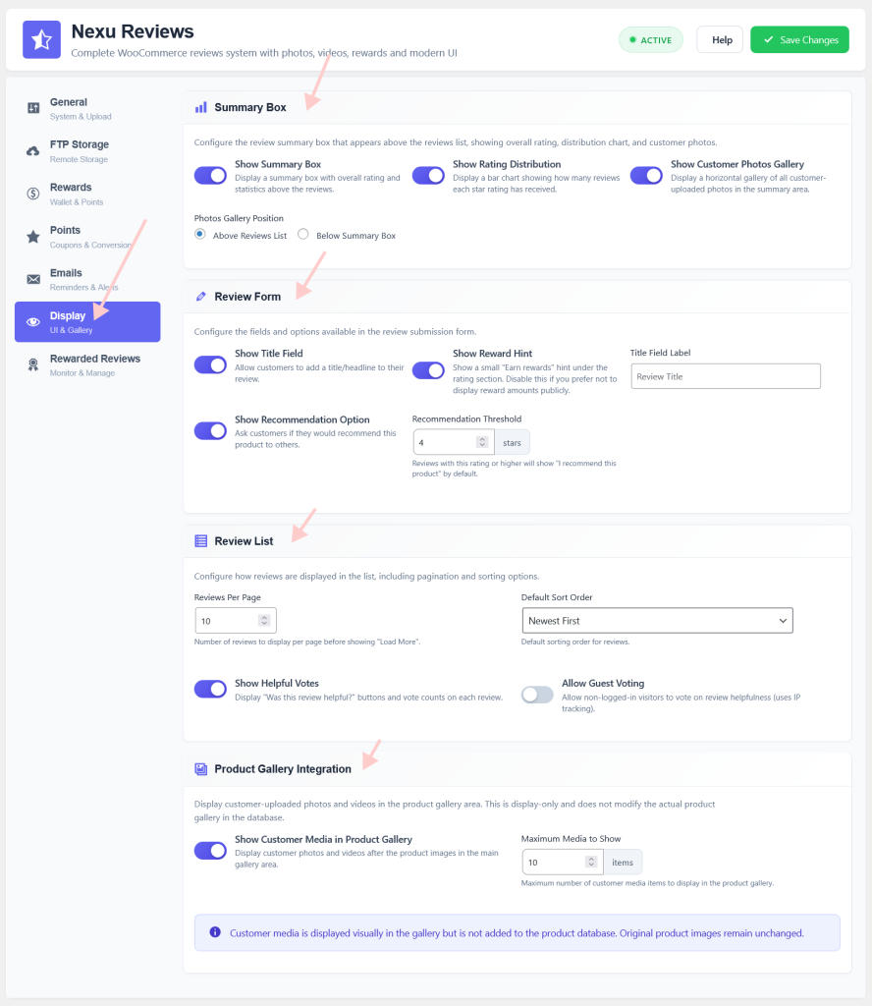Toggle Show Title Field switch
This screenshot has height=1006, width=872.
pos(210,365)
